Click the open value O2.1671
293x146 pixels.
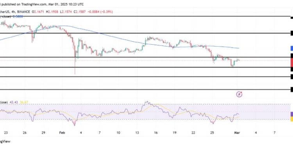(x=38, y=12)
